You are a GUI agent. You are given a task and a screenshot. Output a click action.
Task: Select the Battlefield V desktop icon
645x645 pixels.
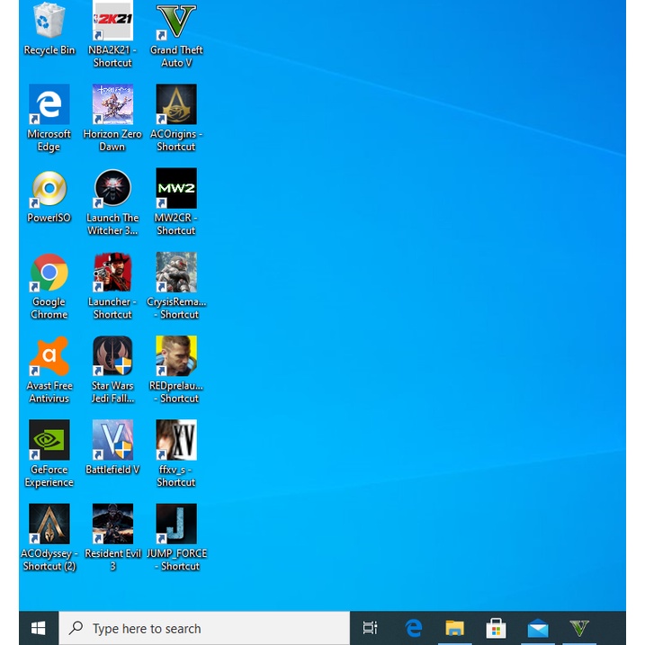coord(112,440)
